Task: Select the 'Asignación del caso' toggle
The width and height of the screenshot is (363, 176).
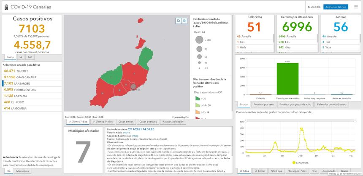Action: [x=336, y=7]
